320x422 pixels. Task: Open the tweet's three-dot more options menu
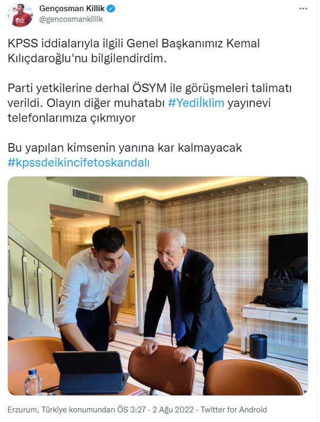tap(303, 9)
